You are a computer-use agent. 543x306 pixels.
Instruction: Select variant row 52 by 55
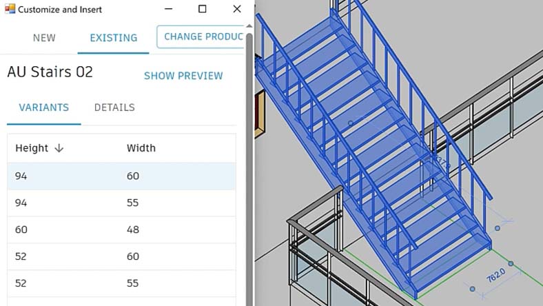121,283
